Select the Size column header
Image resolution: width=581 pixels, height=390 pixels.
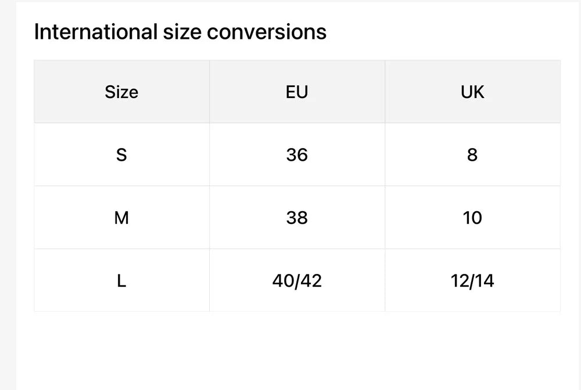click(121, 91)
